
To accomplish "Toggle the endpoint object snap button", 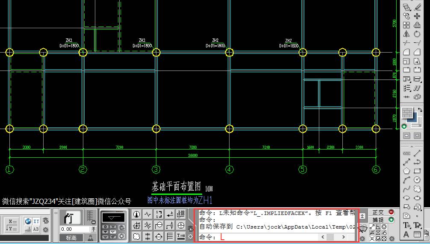I will pyautogui.click(x=372, y=227).
